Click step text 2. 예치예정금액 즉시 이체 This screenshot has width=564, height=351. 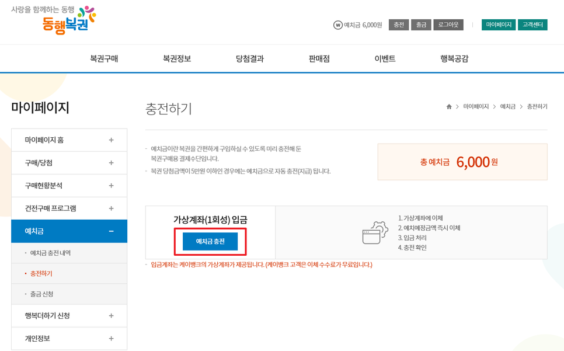pyautogui.click(x=429, y=228)
